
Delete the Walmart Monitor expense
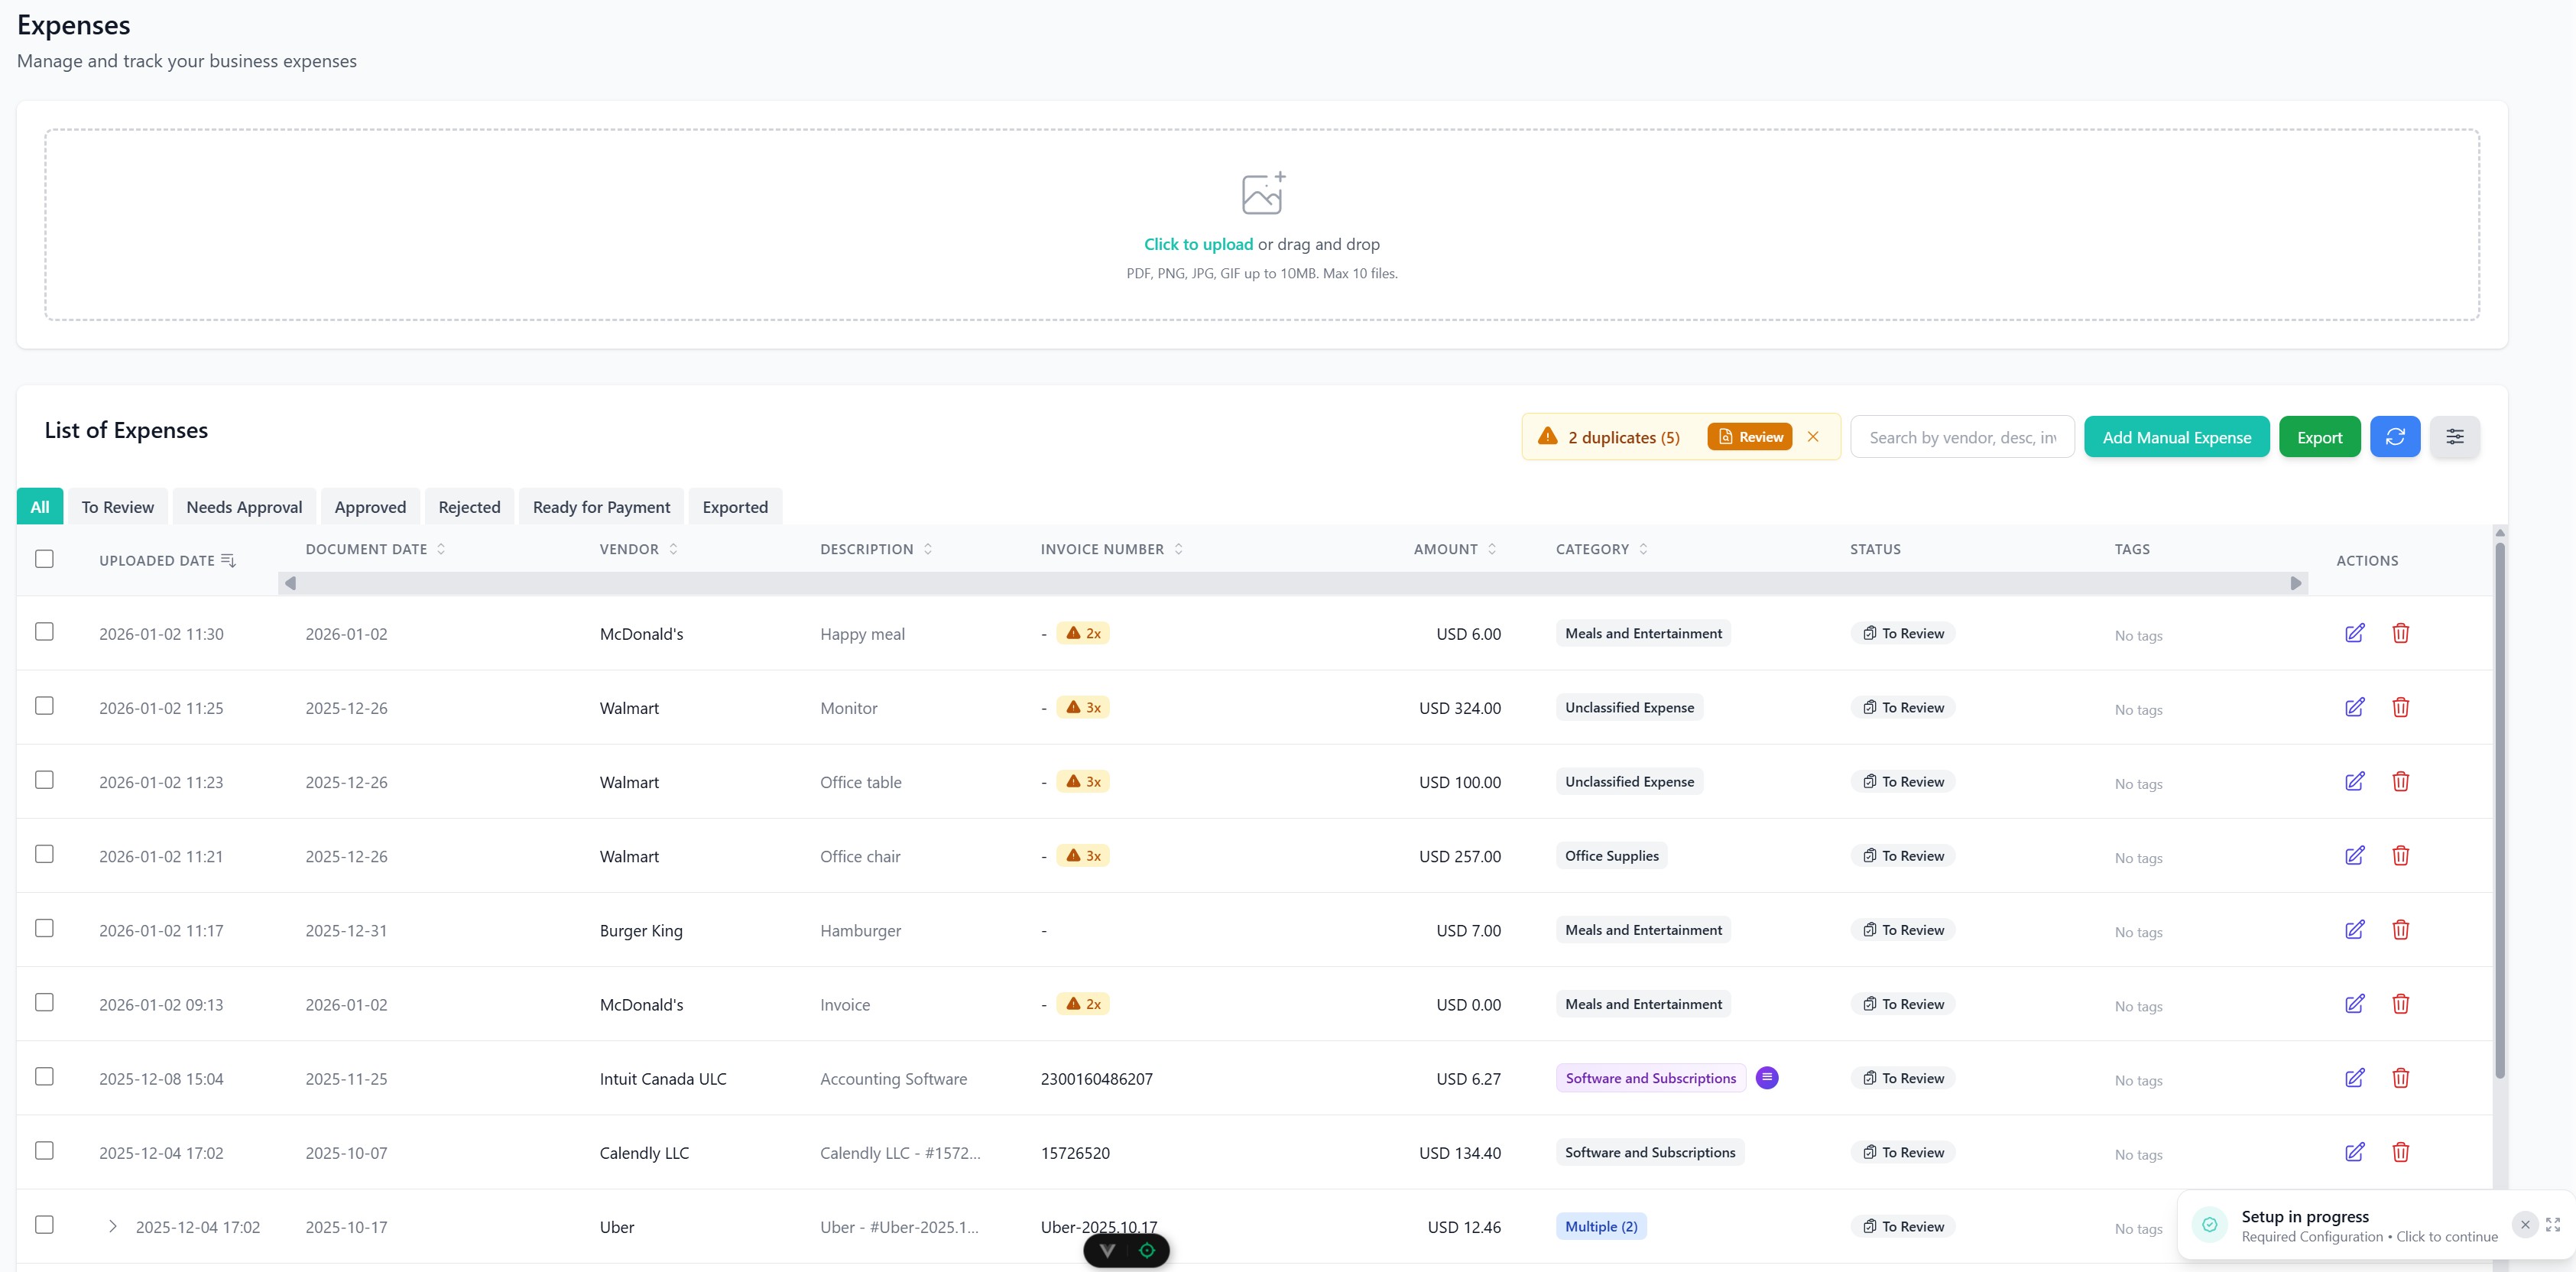point(2401,707)
